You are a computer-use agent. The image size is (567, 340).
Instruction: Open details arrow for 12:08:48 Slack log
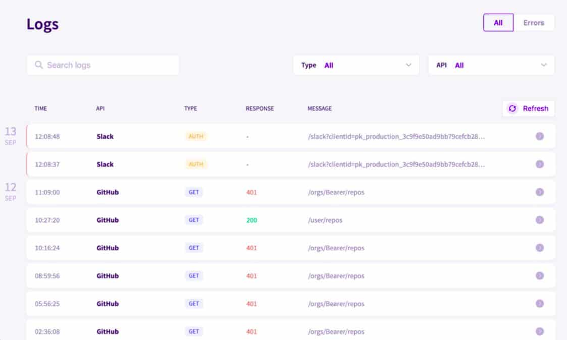click(x=540, y=136)
